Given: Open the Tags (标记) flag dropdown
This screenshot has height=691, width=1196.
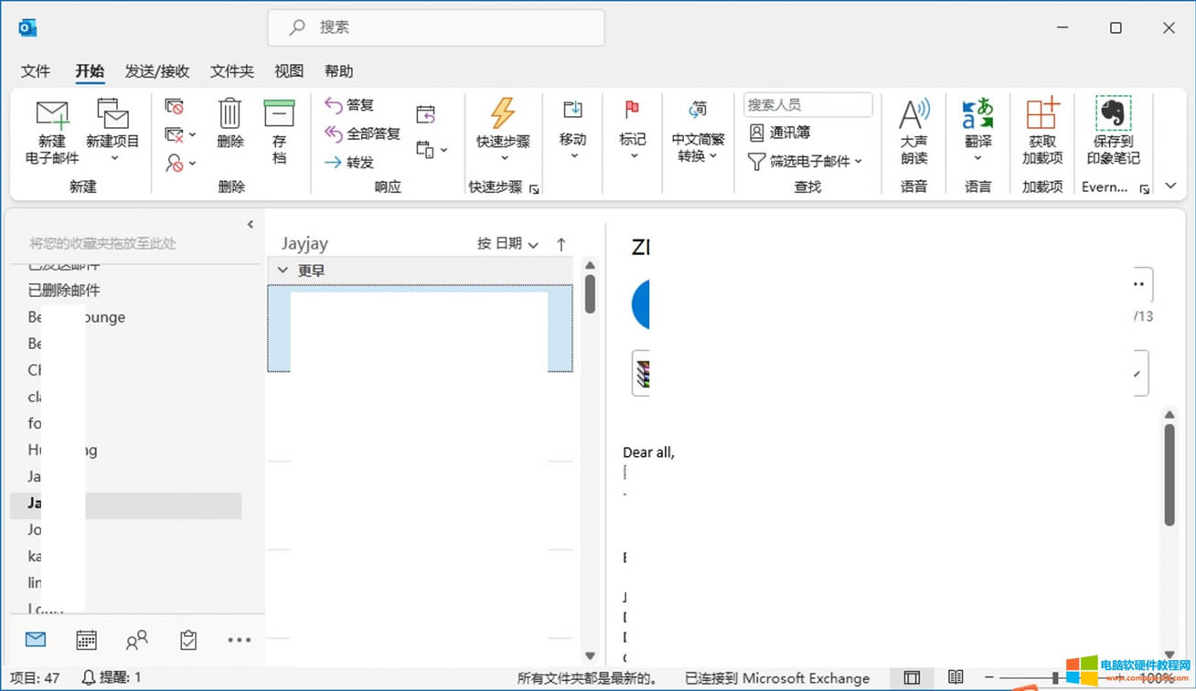Looking at the screenshot, I should pyautogui.click(x=632, y=129).
